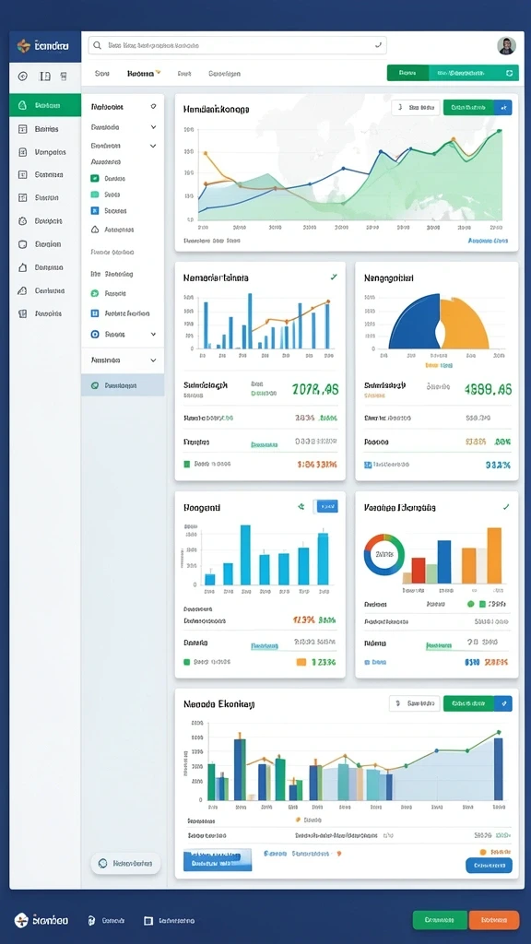
Task: Click the orange legend square under the blue bar chart
Action: click(x=301, y=662)
